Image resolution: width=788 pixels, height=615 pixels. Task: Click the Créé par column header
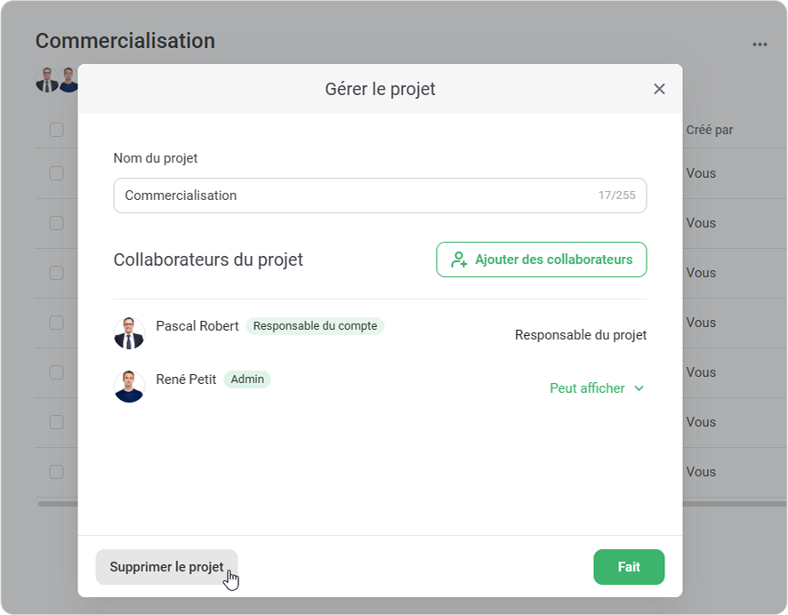point(710,130)
